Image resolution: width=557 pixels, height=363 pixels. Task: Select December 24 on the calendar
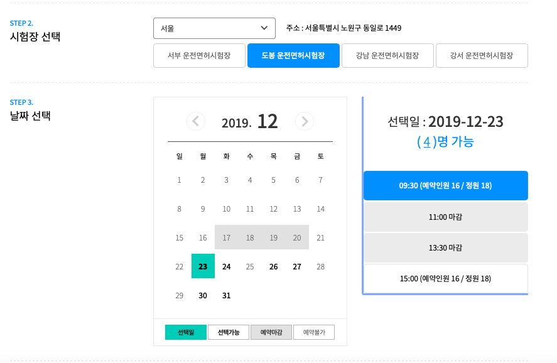226,266
